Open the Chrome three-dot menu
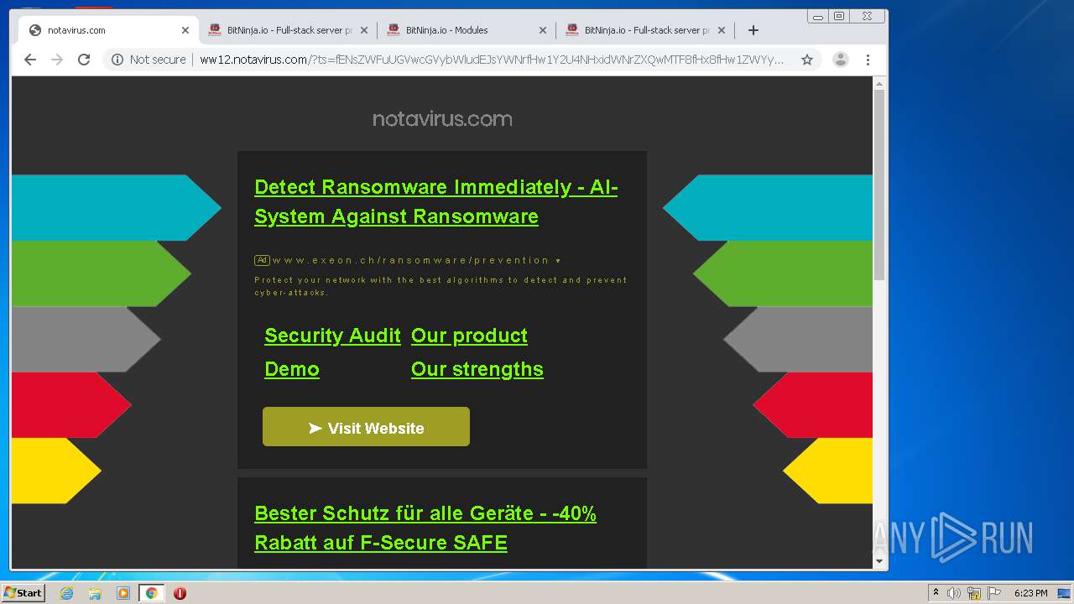This screenshot has width=1074, height=604. click(868, 60)
